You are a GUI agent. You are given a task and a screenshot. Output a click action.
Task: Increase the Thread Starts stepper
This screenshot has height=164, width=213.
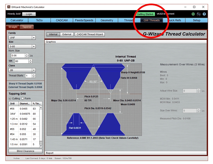pyautogui.click(x=34, y=74)
